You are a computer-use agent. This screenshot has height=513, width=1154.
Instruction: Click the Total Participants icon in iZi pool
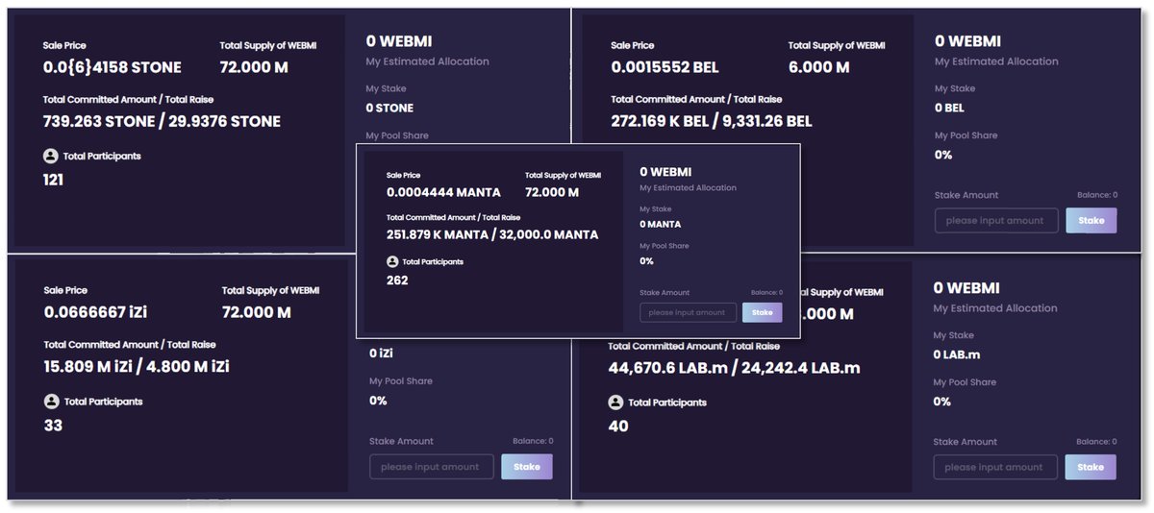[51, 402]
